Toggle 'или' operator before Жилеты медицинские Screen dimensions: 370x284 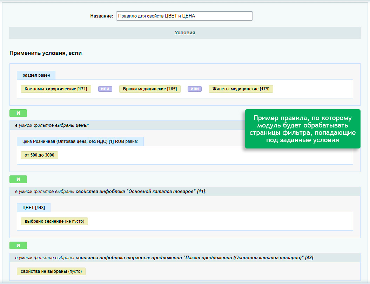point(195,89)
